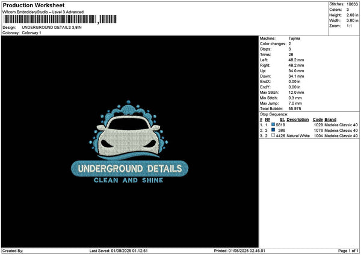Image resolution: width=361 pixels, height=255 pixels.
Task: Click the Width value 3.80 in
Action: coord(352,20)
